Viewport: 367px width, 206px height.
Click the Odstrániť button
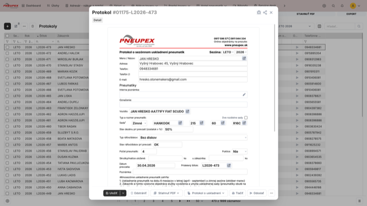pyautogui.click(x=138, y=193)
